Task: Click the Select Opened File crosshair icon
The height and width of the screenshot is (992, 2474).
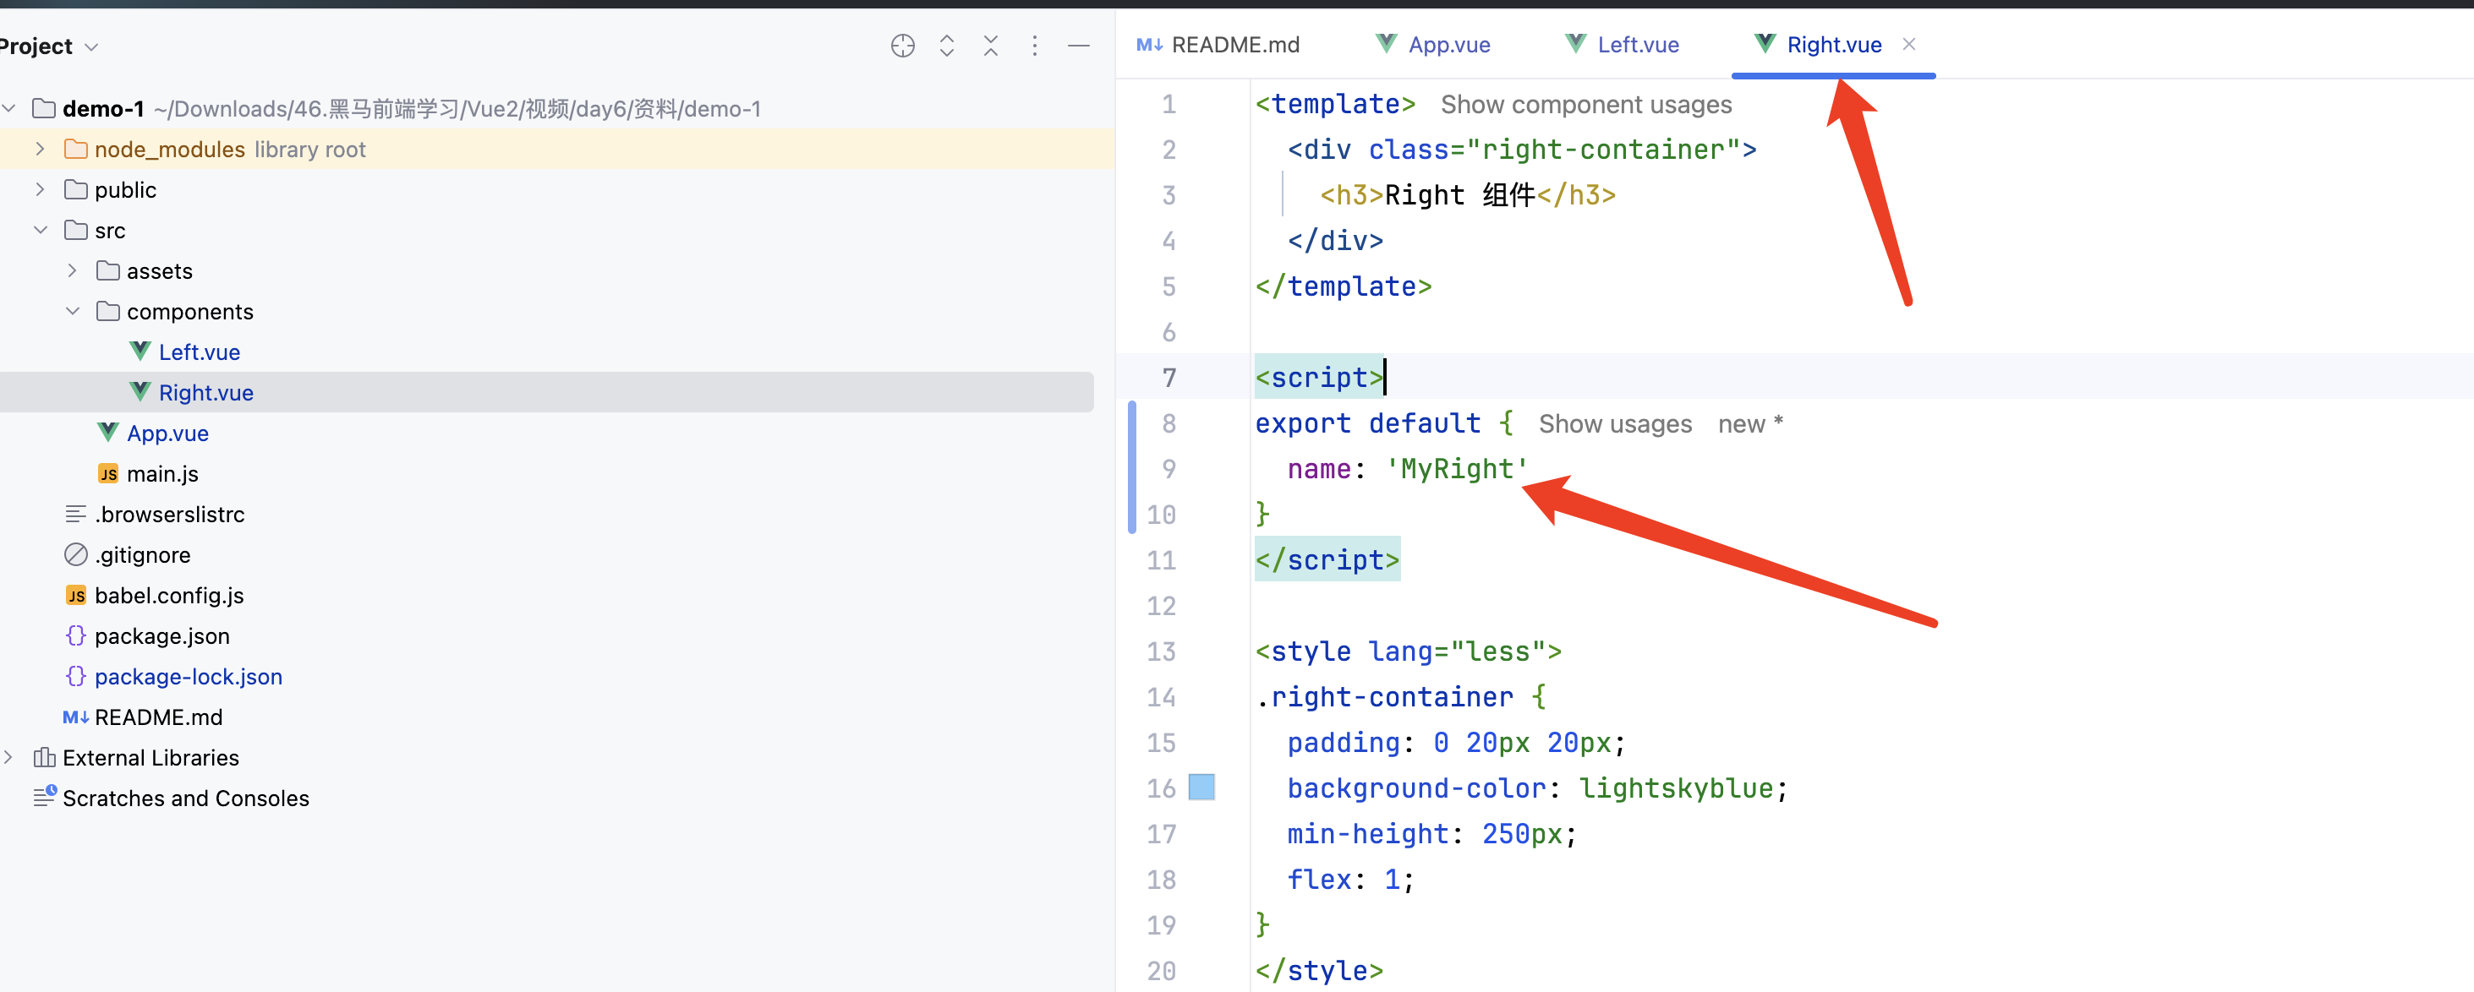Action: (902, 45)
